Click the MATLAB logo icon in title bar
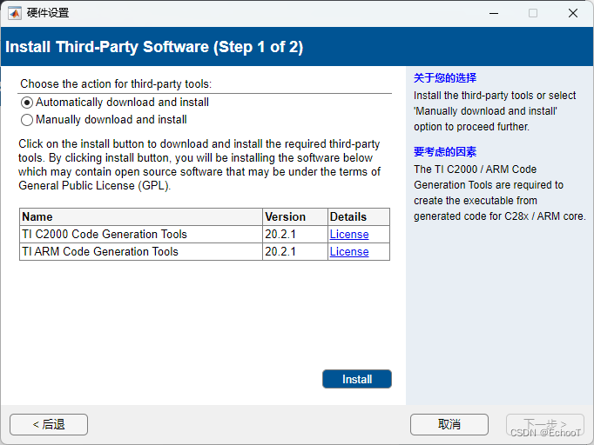 point(15,13)
